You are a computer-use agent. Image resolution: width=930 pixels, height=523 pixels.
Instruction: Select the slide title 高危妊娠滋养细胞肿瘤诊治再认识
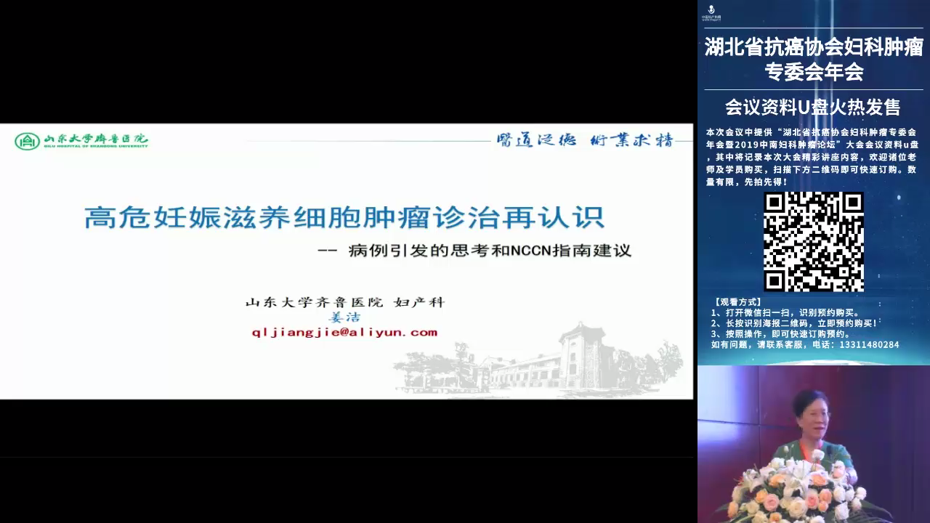pos(344,217)
